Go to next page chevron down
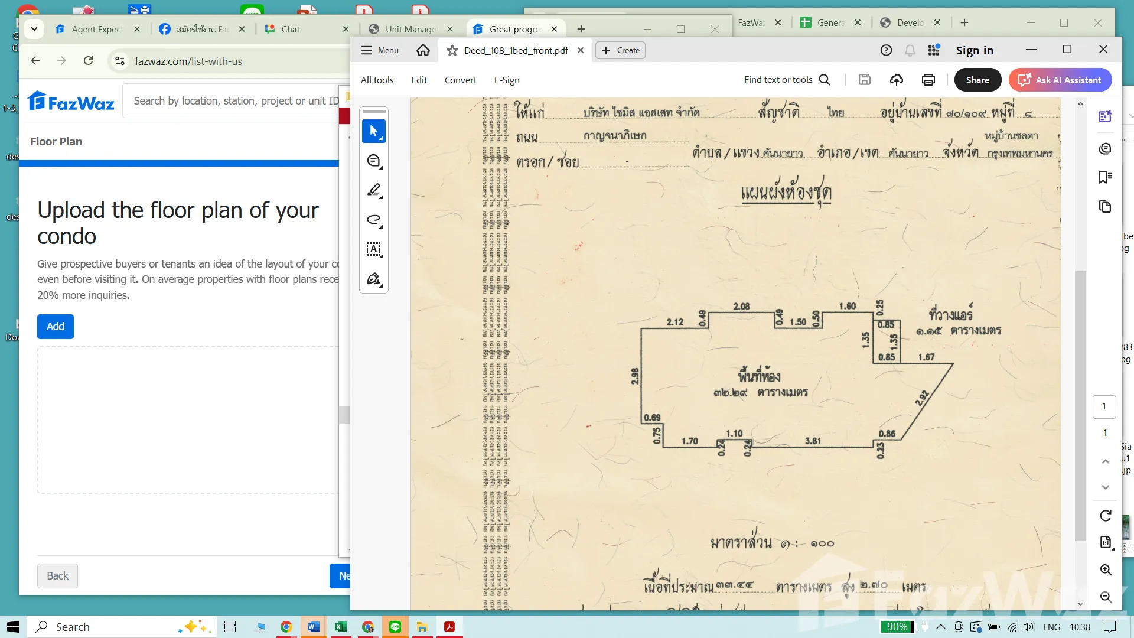Image resolution: width=1134 pixels, height=638 pixels. coord(1106,487)
